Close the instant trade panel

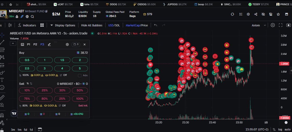[84, 44]
